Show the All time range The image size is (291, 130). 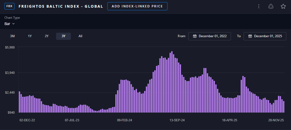(x=80, y=36)
